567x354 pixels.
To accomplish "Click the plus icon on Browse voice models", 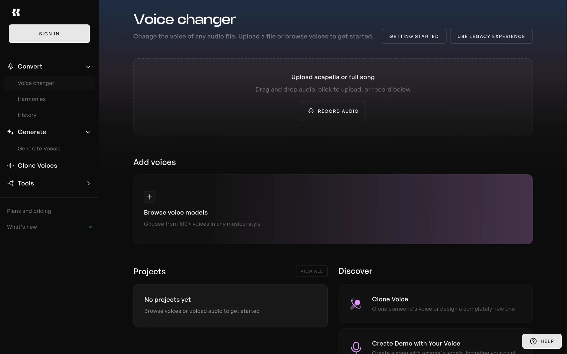I will (150, 197).
